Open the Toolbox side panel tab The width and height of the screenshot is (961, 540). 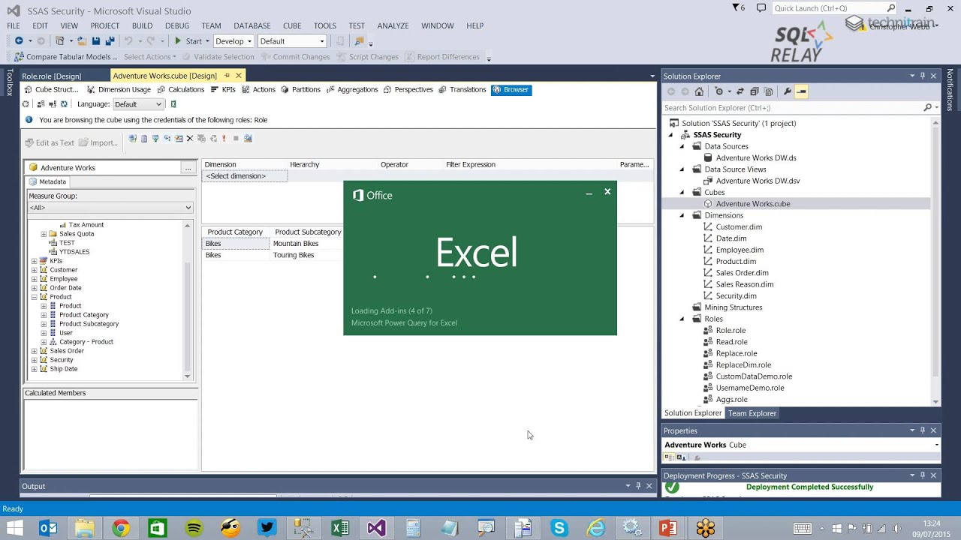pyautogui.click(x=10, y=82)
